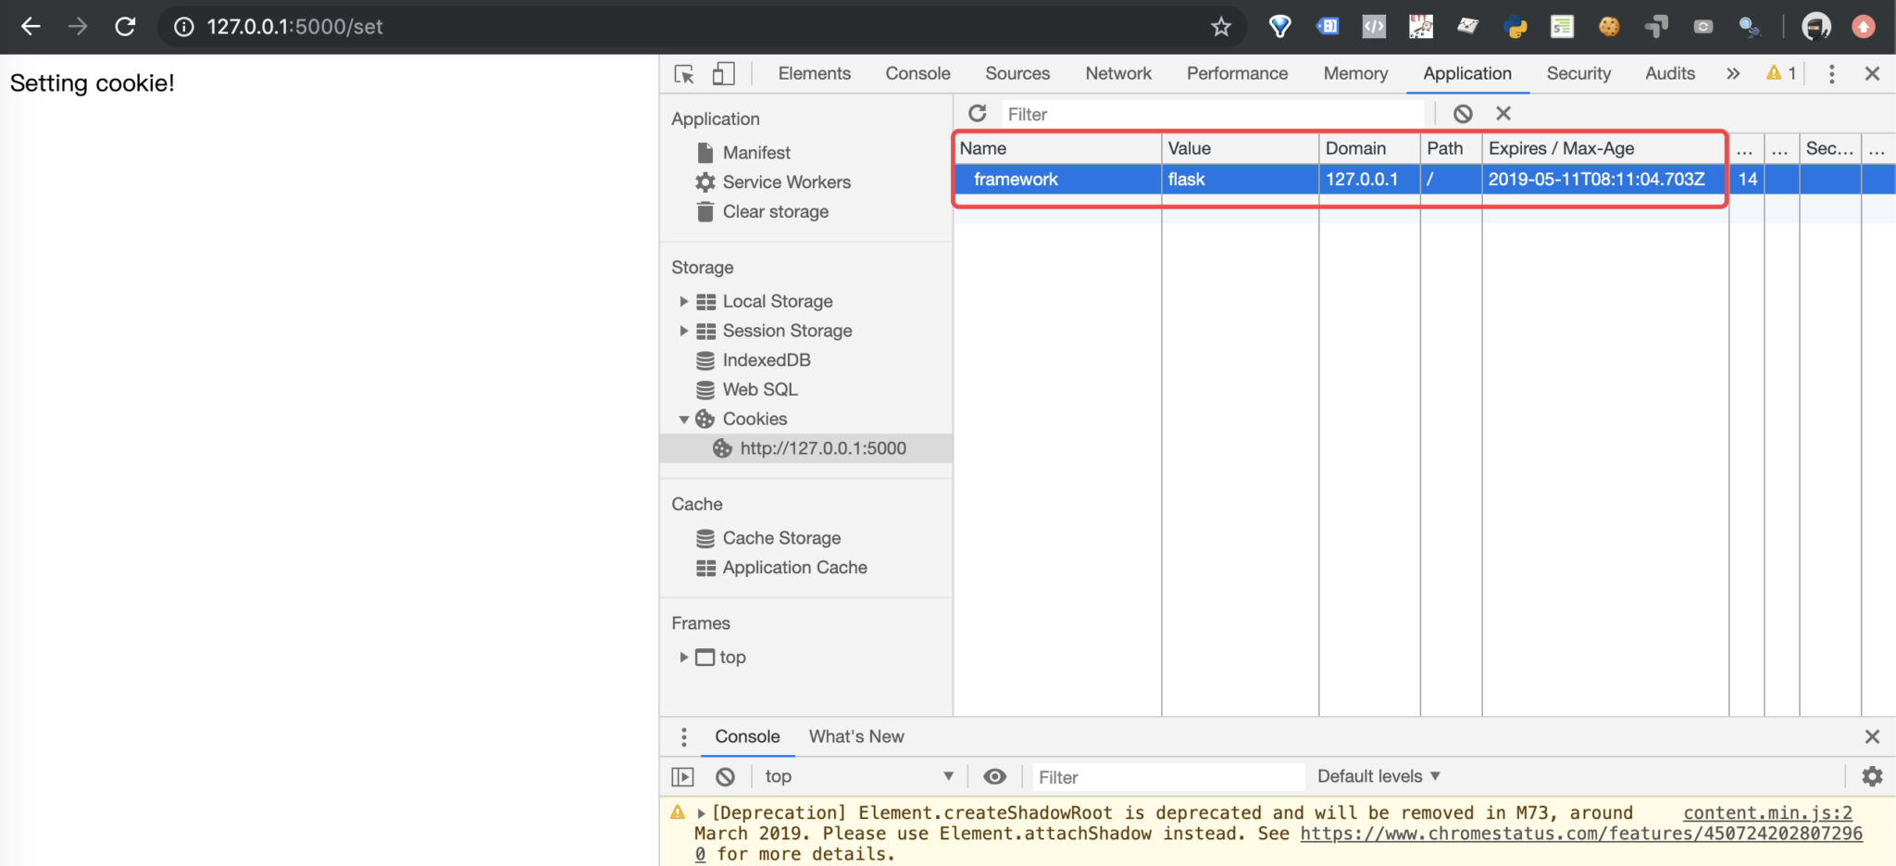Select the Console drawer tab

point(747,736)
